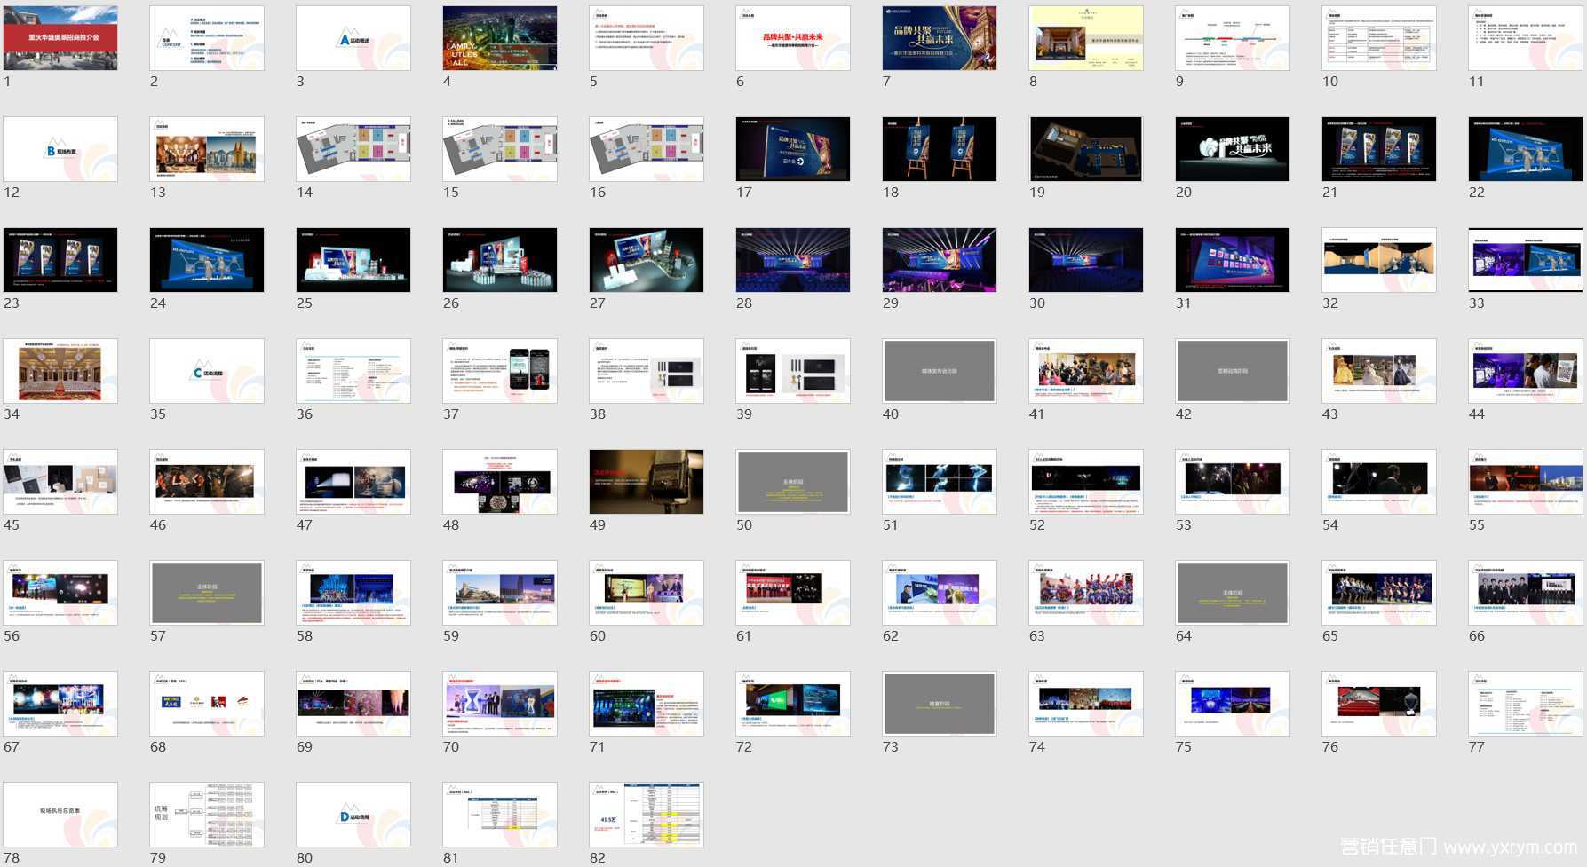This screenshot has width=1587, height=867.
Task: Click slide 3, section A 活动概述
Action: tap(353, 38)
